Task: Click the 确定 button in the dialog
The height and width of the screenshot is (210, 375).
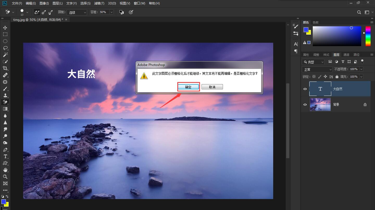Action: tap(188, 87)
